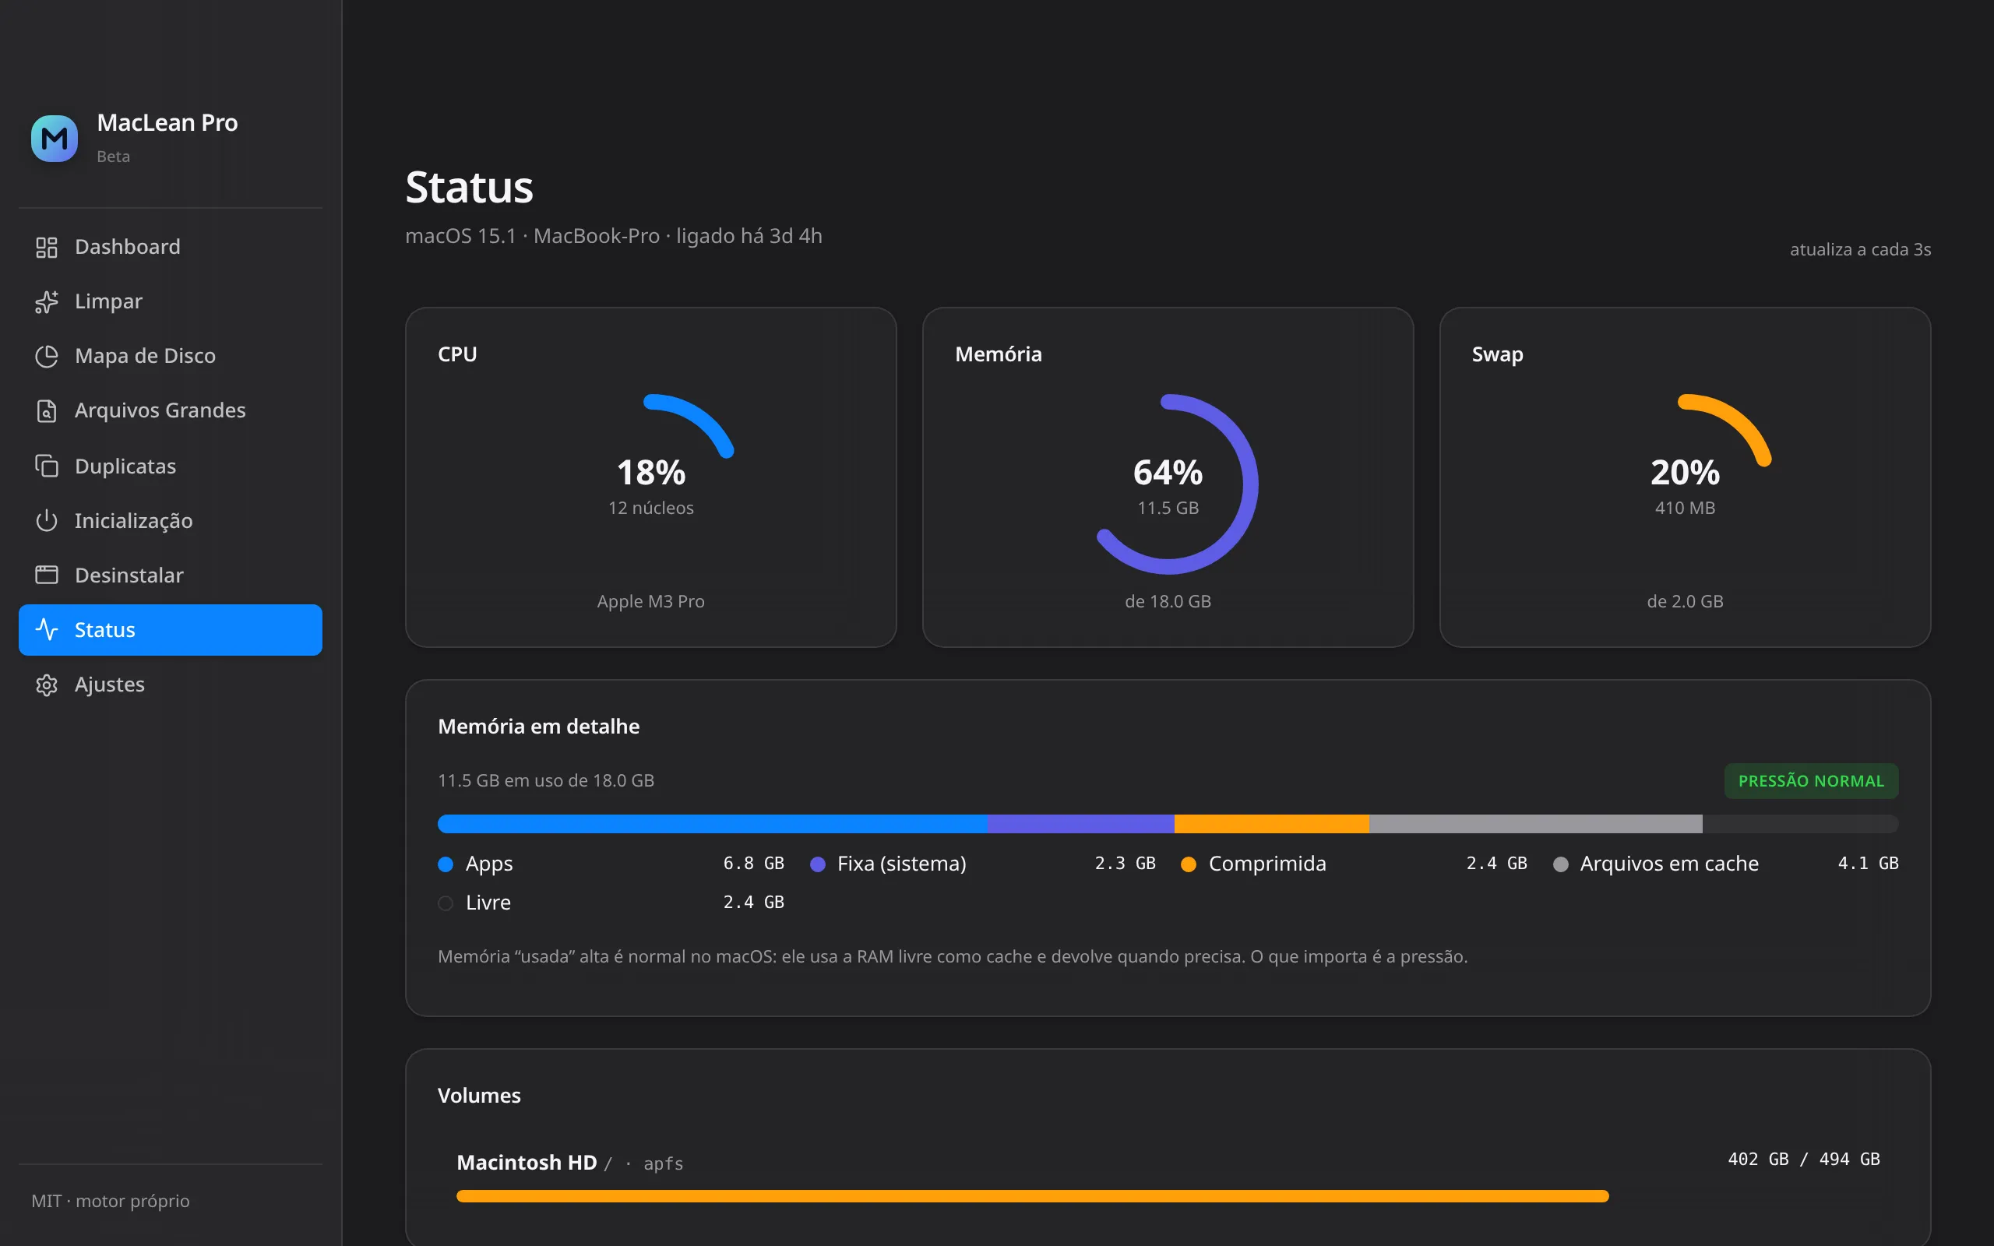Open Mapa de Disco
The height and width of the screenshot is (1246, 1994).
pyautogui.click(x=171, y=356)
